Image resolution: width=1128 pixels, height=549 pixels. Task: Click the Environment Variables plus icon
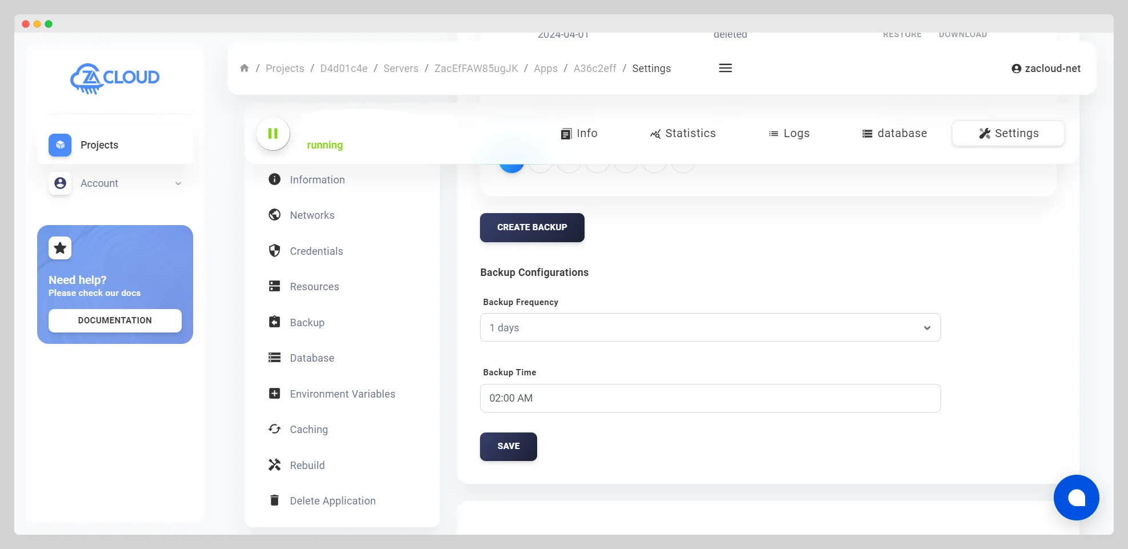[274, 394]
